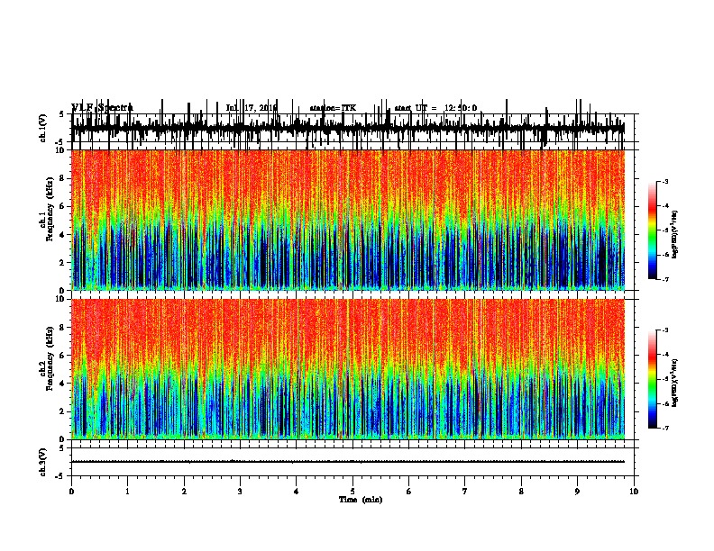
Task: Click the "-4" label on ch.2 color bar
Action: (x=664, y=354)
